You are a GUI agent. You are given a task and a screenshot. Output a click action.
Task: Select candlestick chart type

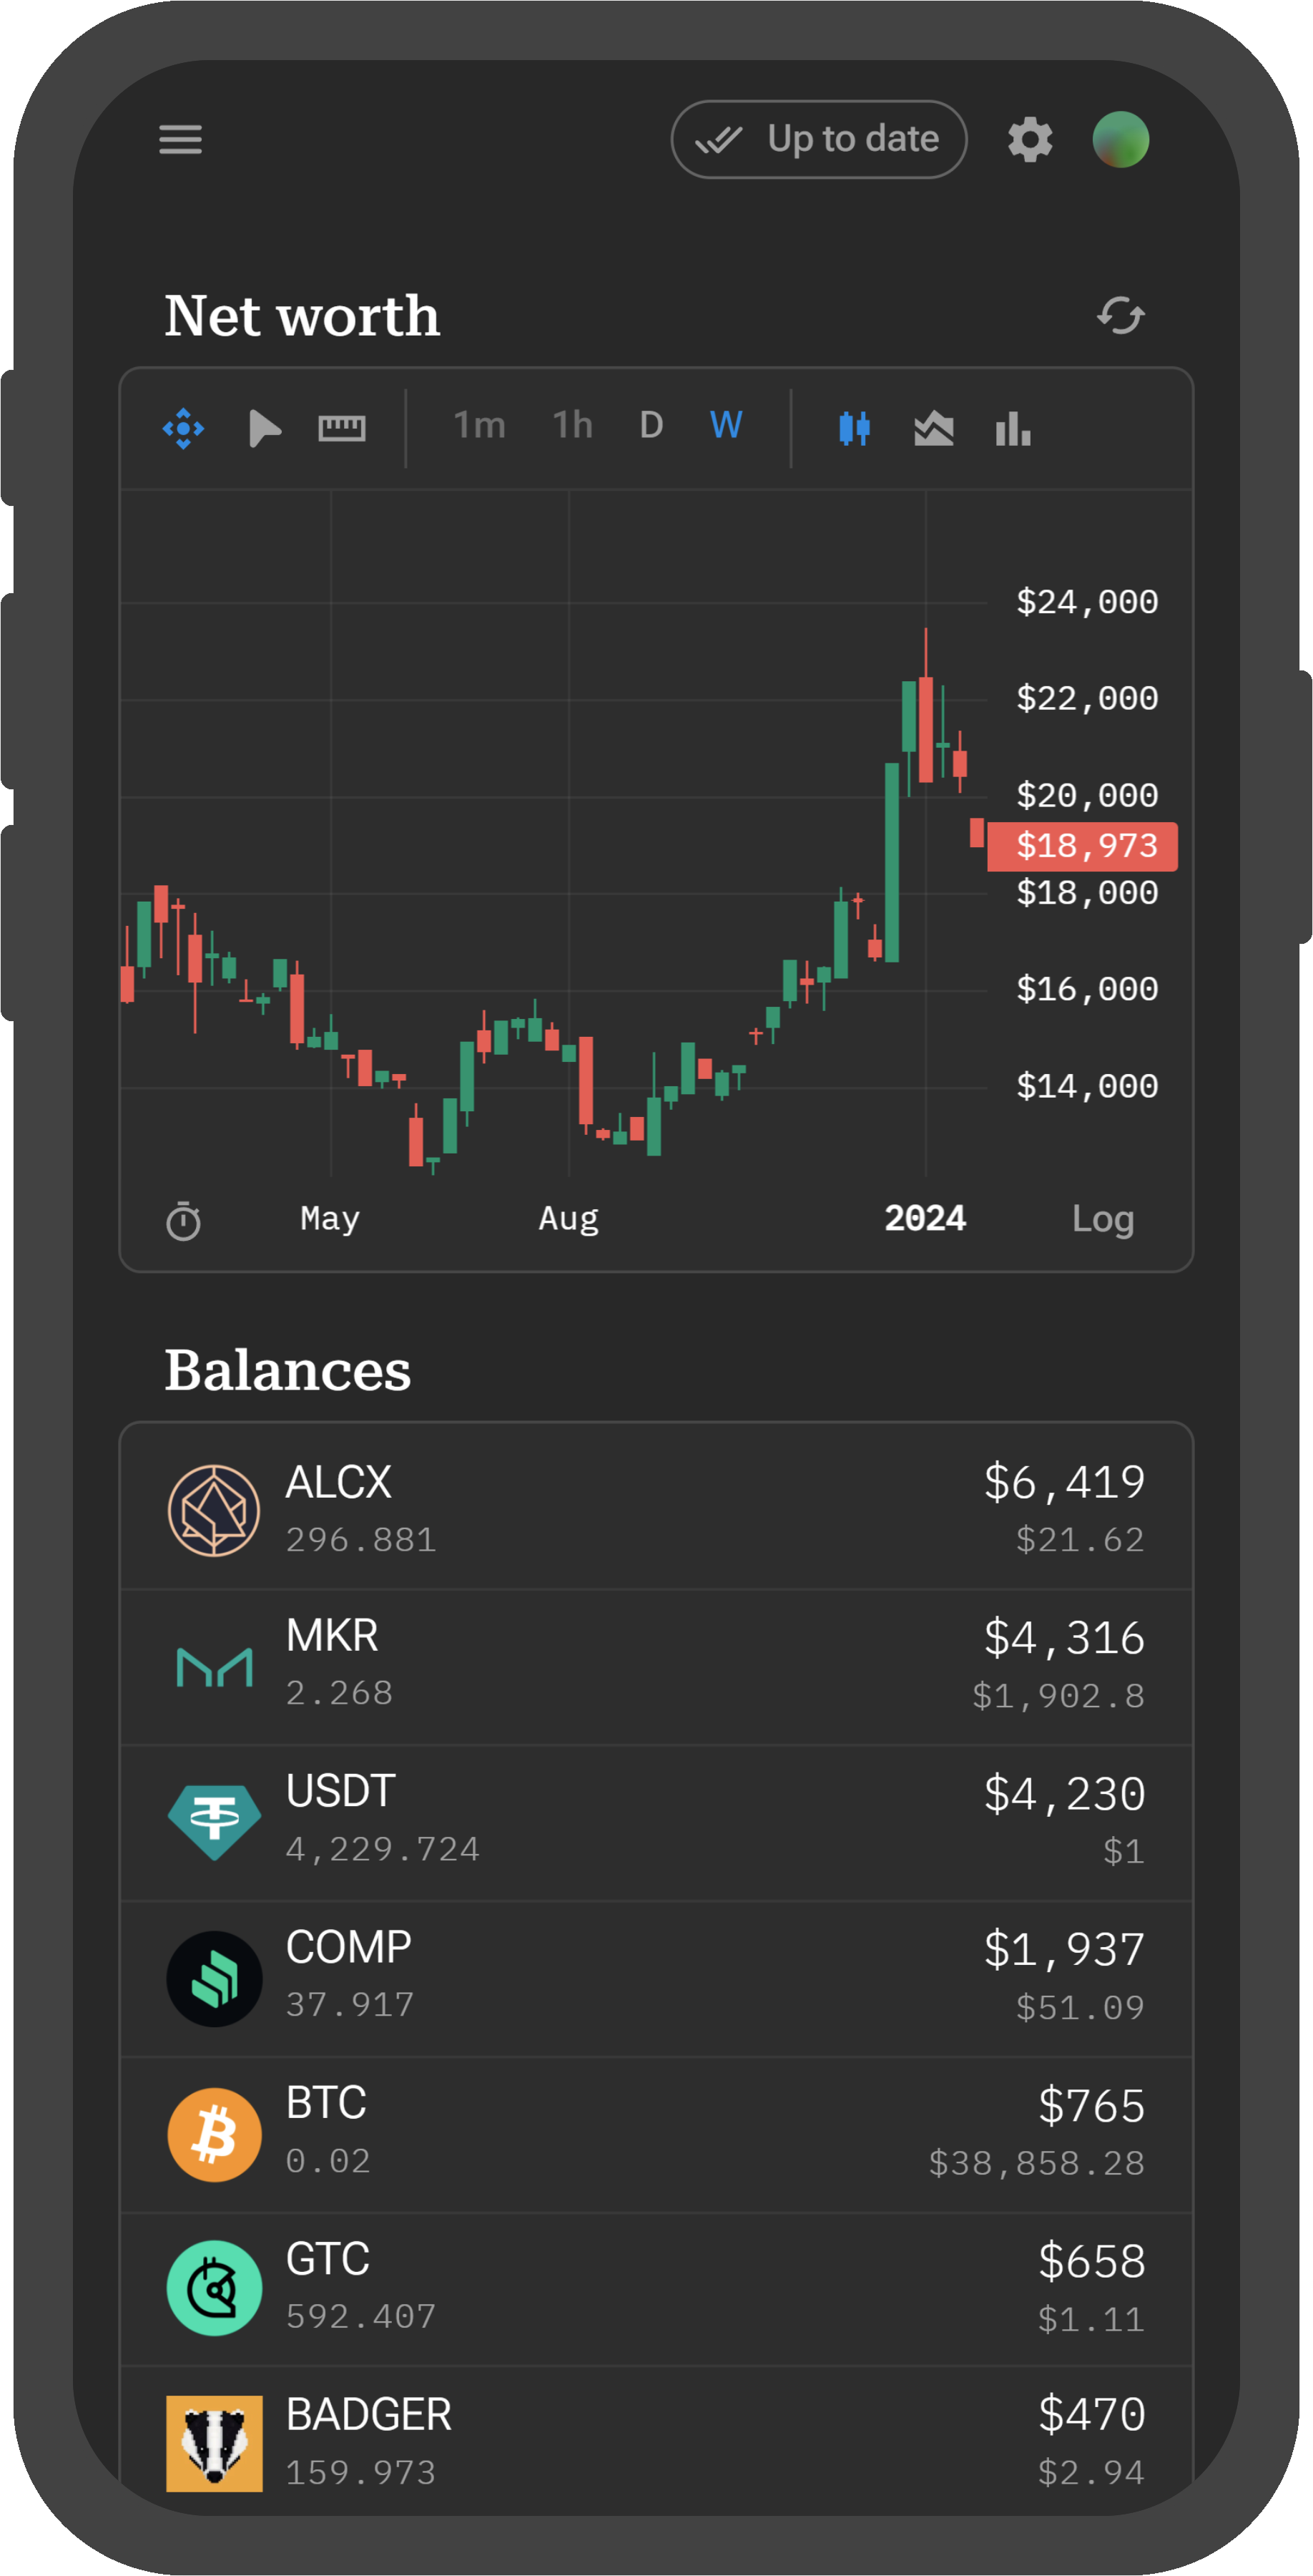tap(855, 428)
